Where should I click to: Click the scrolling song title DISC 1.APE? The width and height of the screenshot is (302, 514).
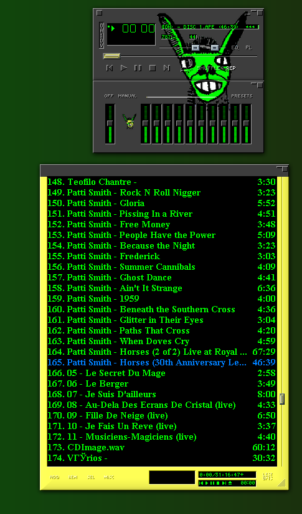tap(209, 27)
